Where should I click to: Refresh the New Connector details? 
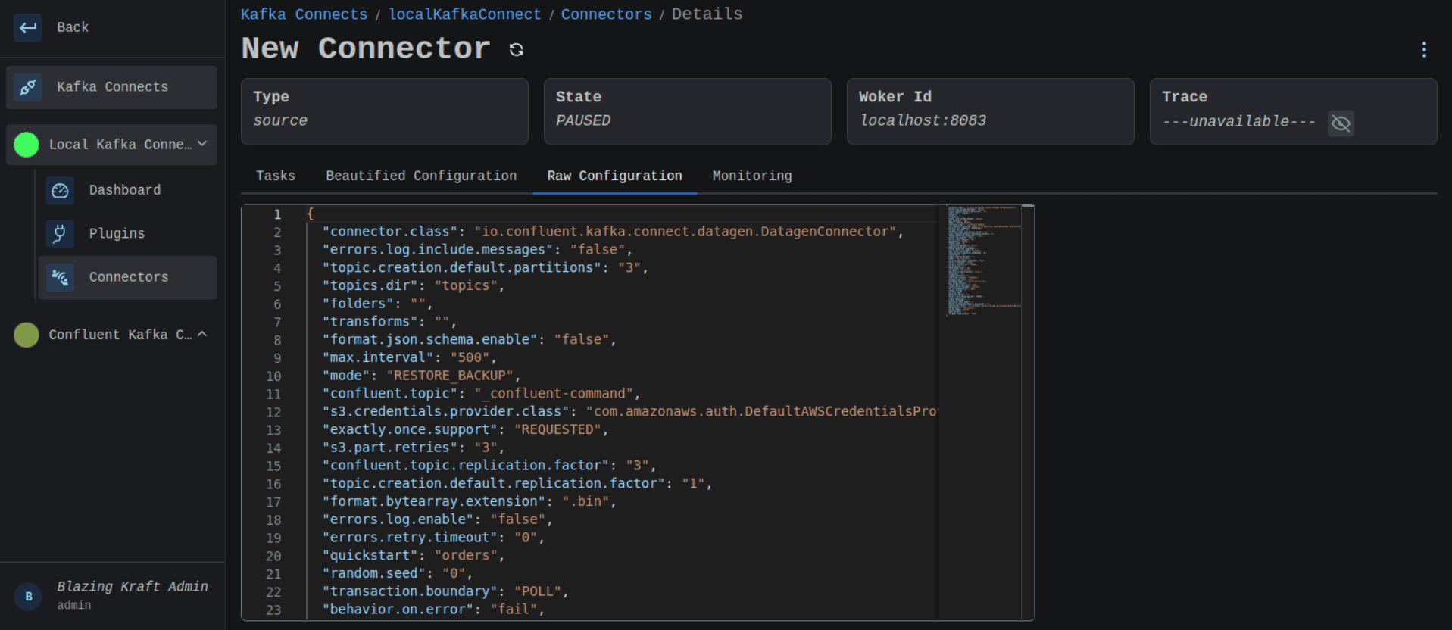coord(517,49)
